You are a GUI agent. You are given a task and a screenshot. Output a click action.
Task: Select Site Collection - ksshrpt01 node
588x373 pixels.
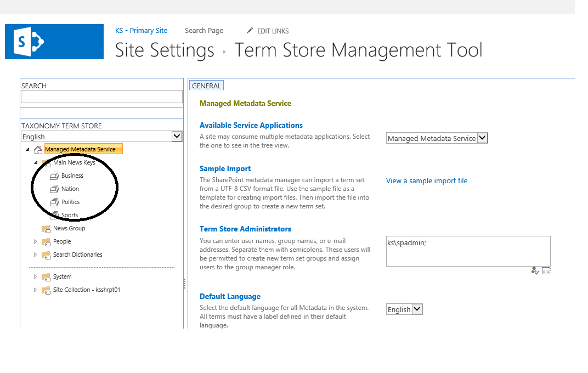(87, 290)
